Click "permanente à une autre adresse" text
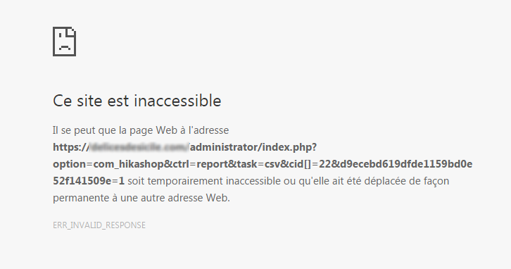Screen dimensions: 511x269 pyautogui.click(x=128, y=198)
